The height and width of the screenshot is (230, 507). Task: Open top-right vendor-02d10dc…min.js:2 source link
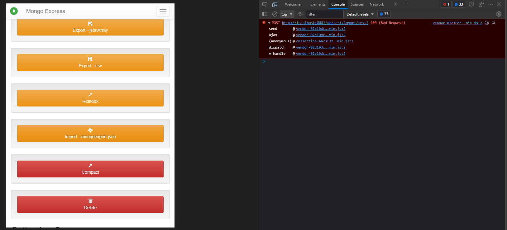click(x=457, y=23)
